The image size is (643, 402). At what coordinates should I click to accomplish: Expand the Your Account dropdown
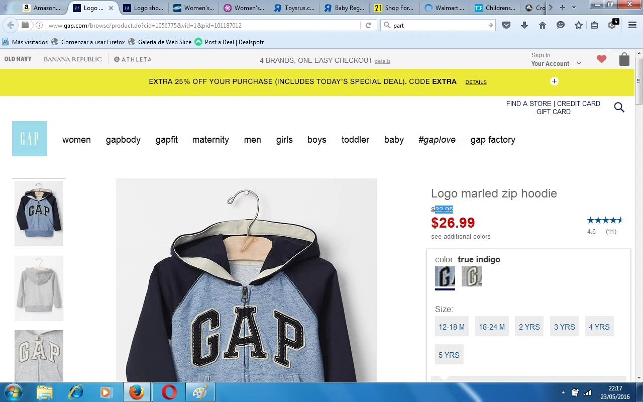(579, 64)
